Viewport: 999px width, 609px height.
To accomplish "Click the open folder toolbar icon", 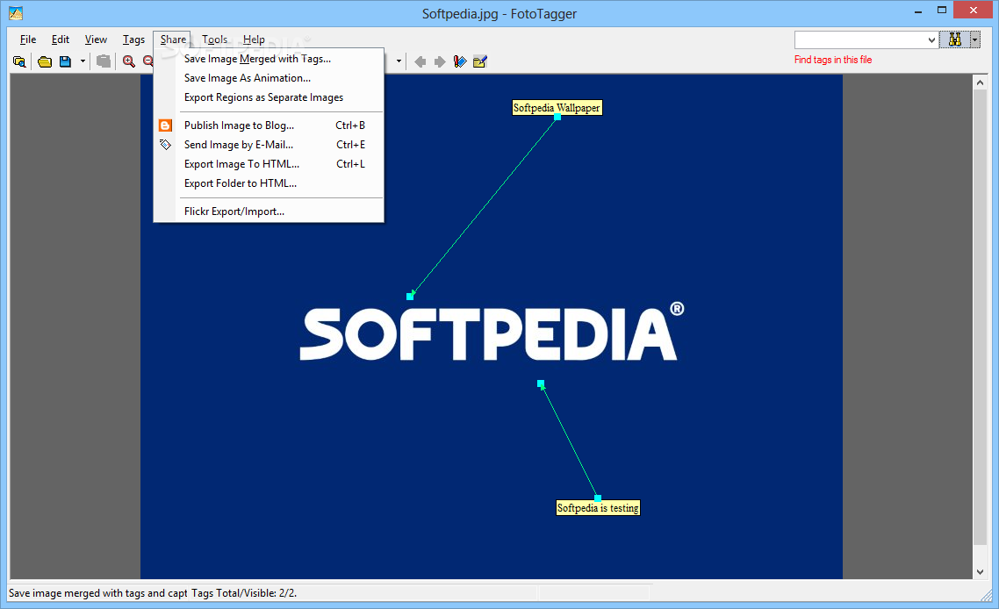I will point(45,61).
